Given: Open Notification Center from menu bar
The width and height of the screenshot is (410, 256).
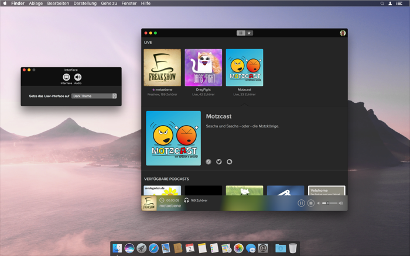Looking at the screenshot, I should pos(399,4).
